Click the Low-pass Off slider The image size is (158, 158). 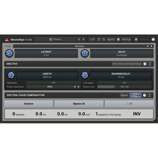click(x=124, y=83)
